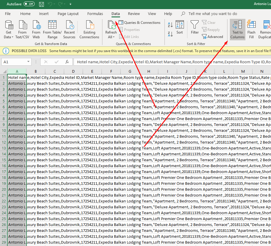271x246 pixels.
Task: Open the Redo history dropdown arrow
Action: click(65, 4)
